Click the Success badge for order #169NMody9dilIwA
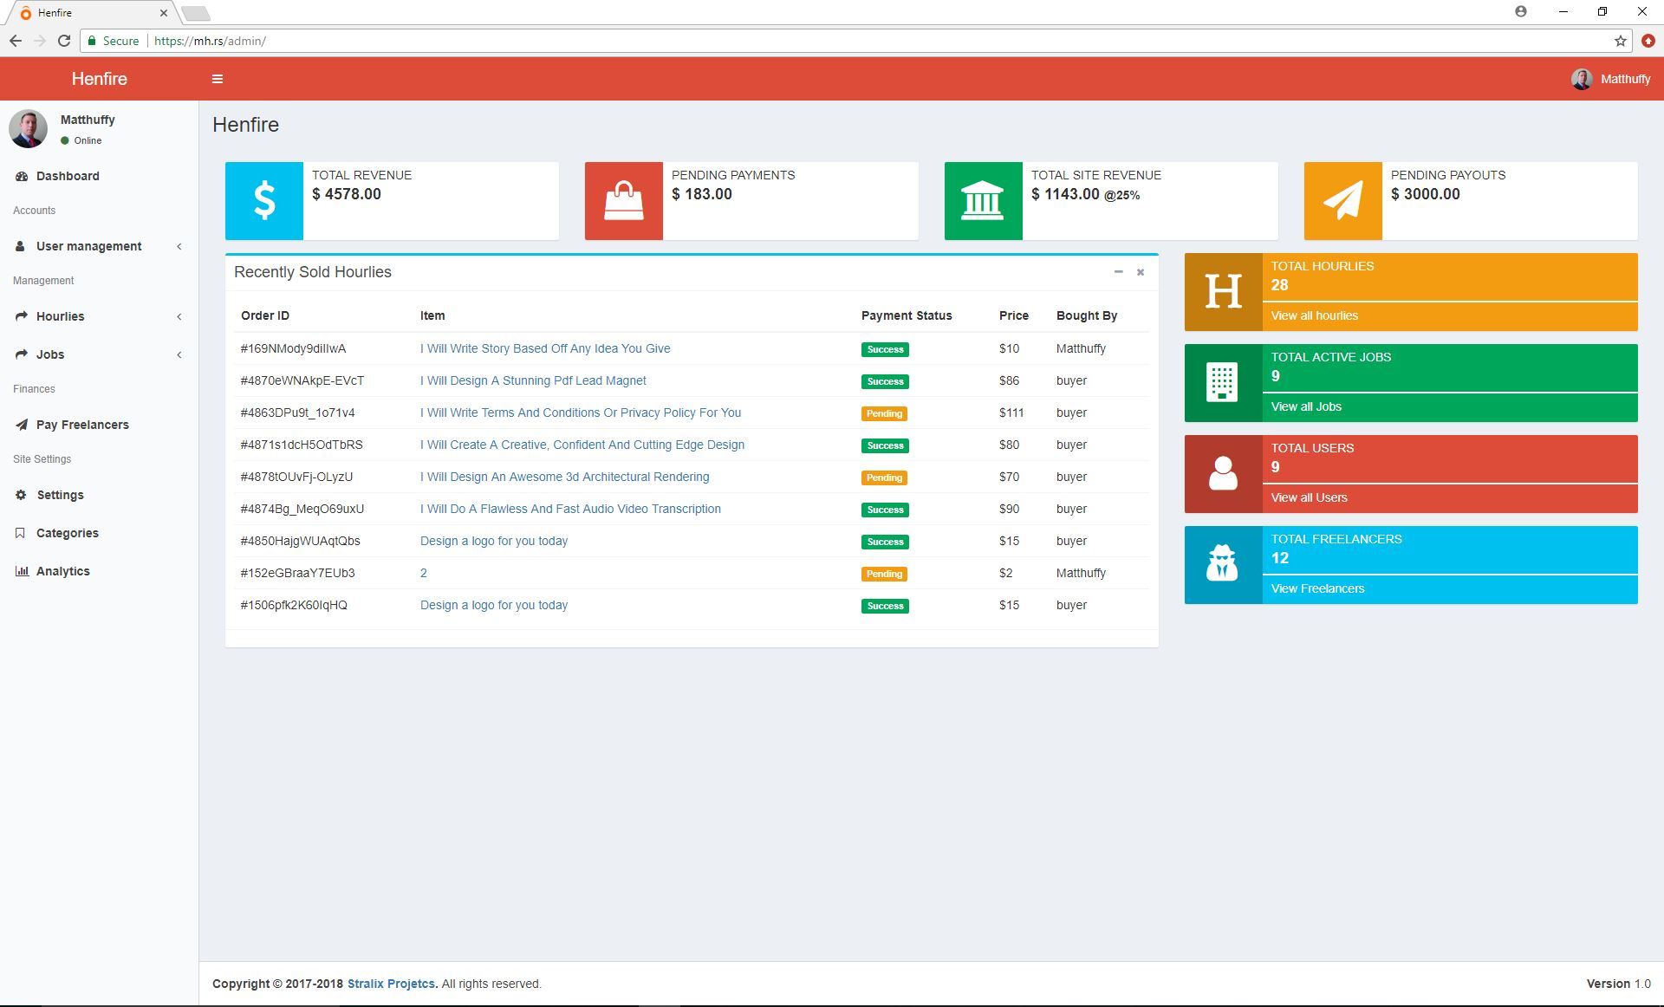Screen dimensions: 1664x1007 tap(885, 349)
